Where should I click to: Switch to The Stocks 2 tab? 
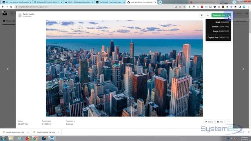pos(110,2)
